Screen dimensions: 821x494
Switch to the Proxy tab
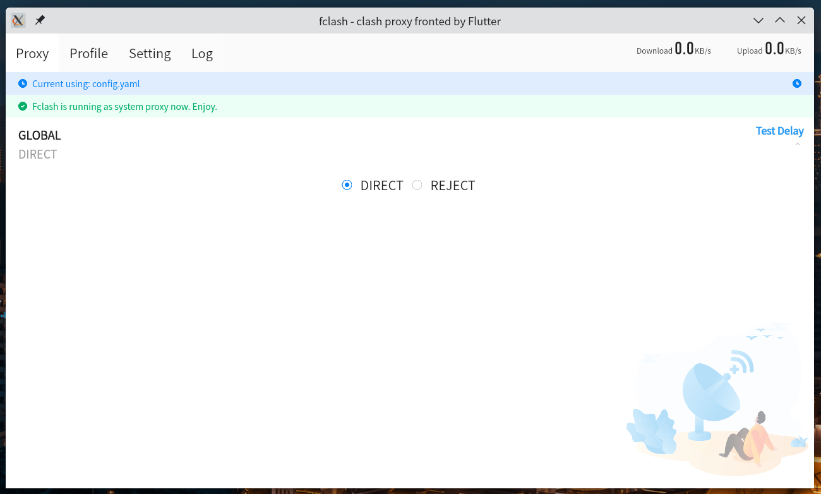tap(32, 53)
